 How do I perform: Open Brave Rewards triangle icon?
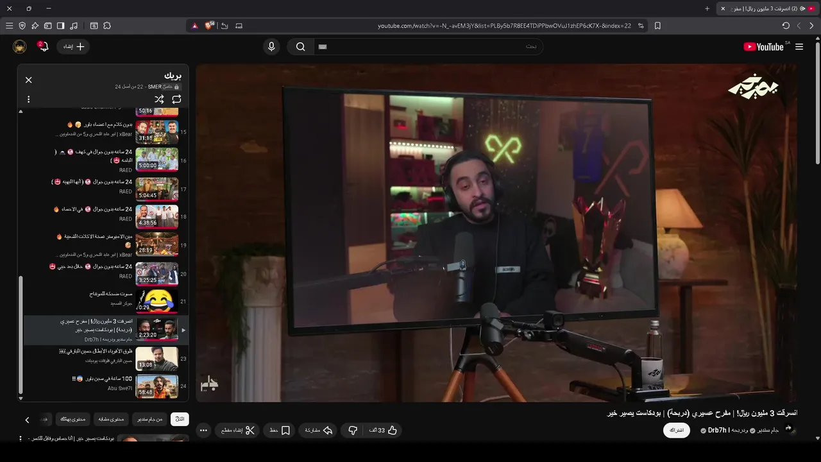coord(194,26)
